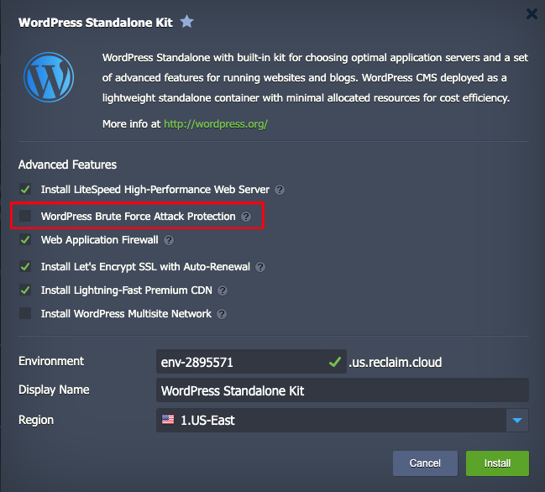This screenshot has width=545, height=492.
Task: Open help for WordPress Multisite Network
Action: coord(222,314)
